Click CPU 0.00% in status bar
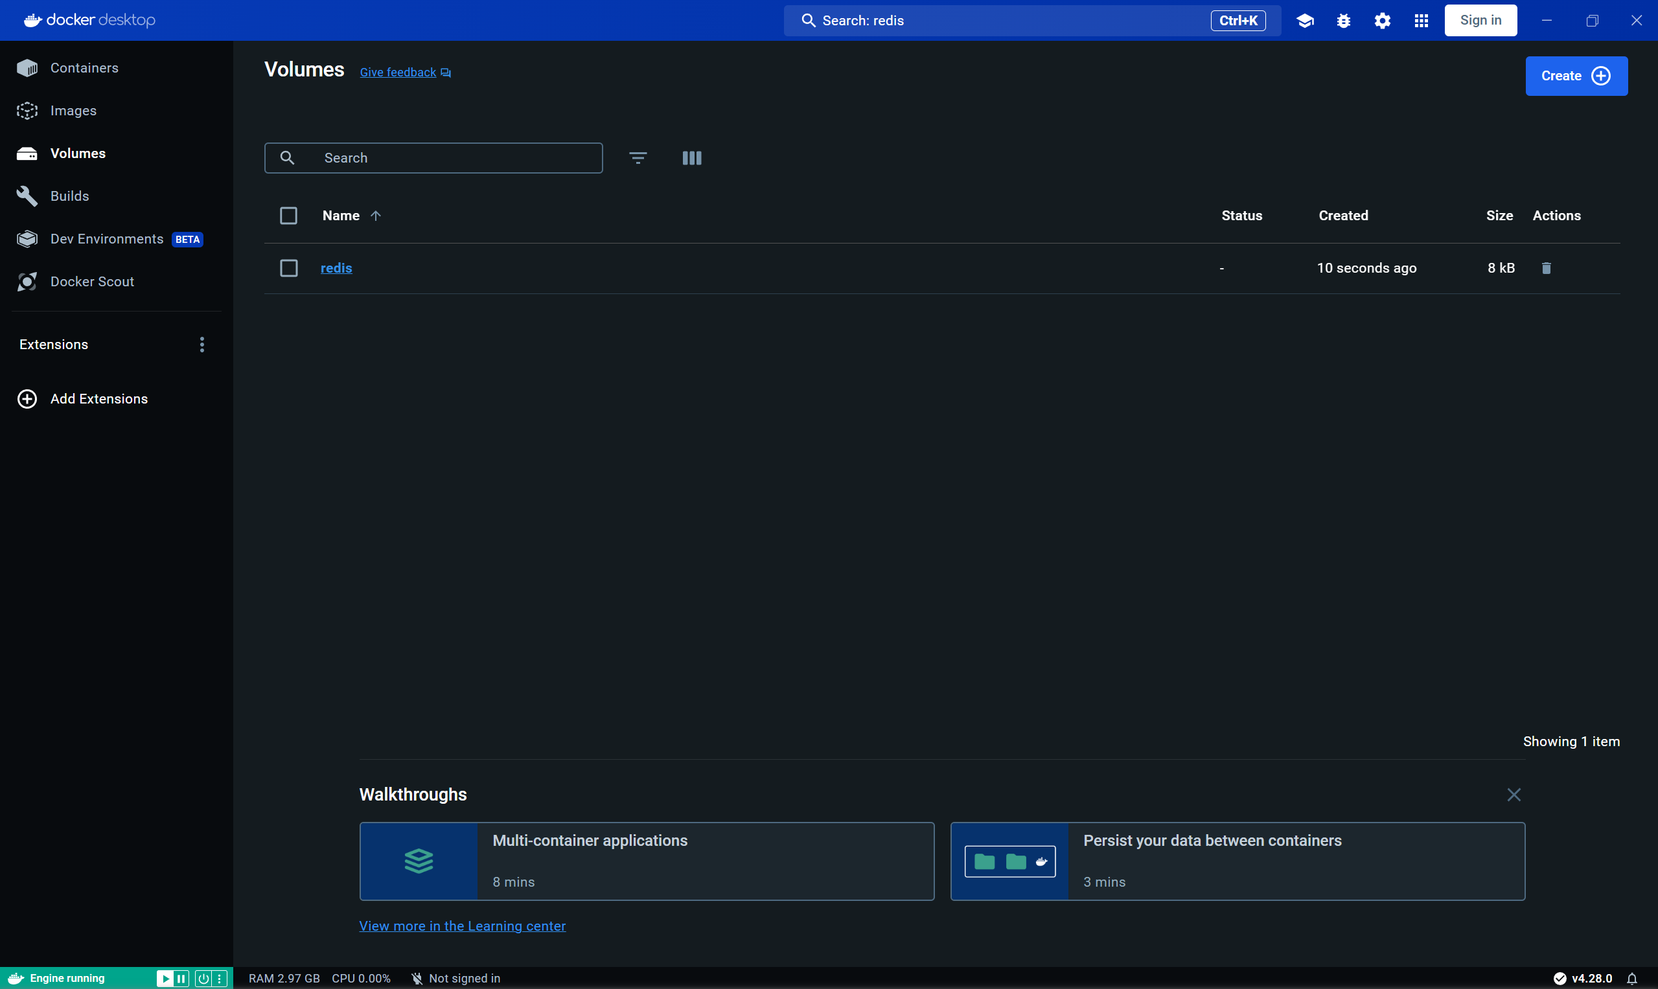Viewport: 1658px width, 989px height. point(361,979)
